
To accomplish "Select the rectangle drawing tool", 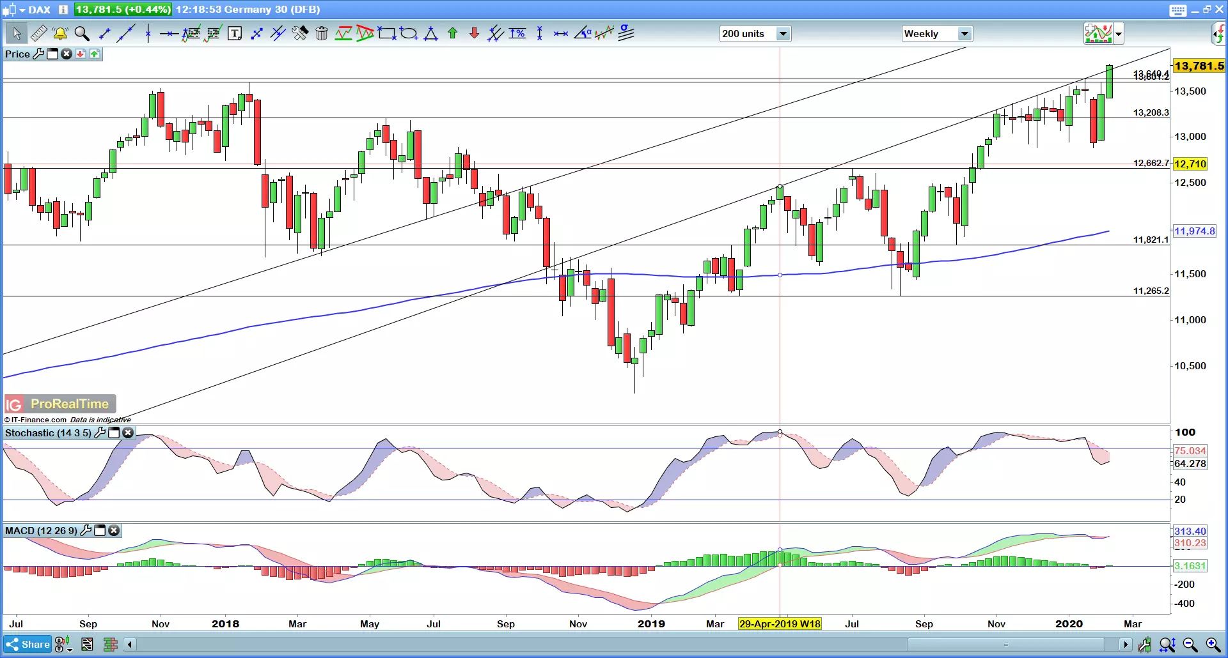I will [x=387, y=33].
